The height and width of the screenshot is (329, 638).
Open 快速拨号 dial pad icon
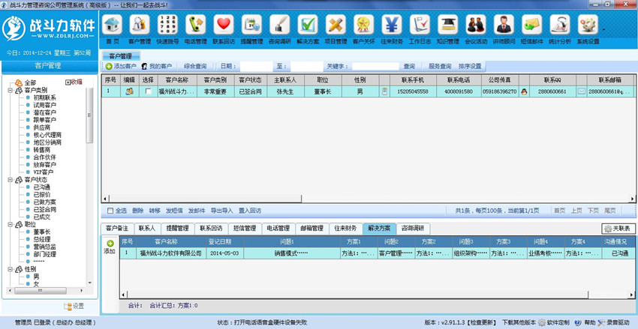pyautogui.click(x=167, y=25)
